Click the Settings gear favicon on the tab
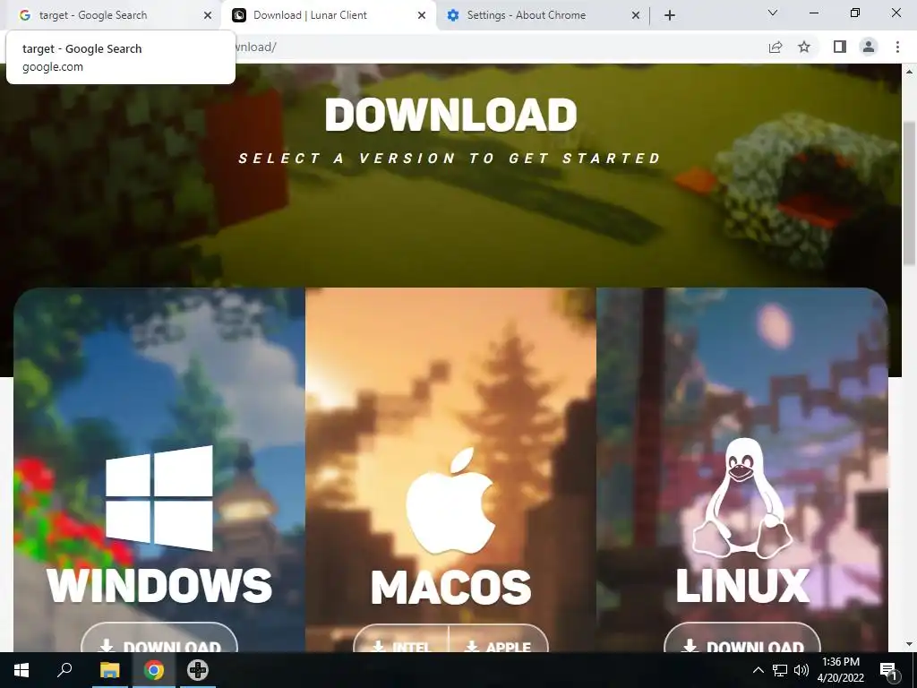The image size is (917, 688). [x=452, y=15]
